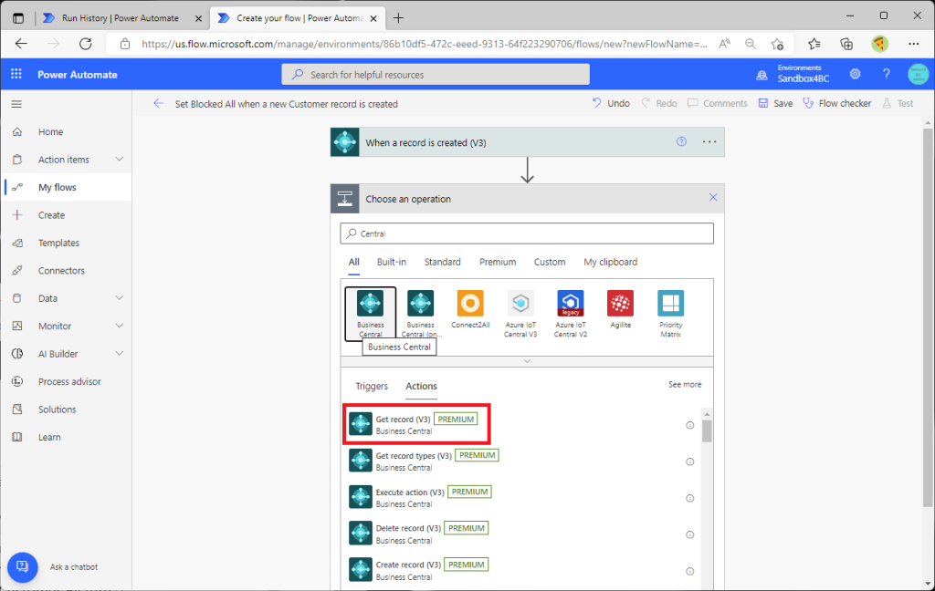Screen dimensions: 935x591
Task: Switch to the My clipboard tab
Action: [610, 262]
